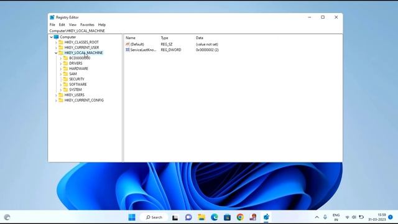Expand the DRIVERS subkey
This screenshot has width=398, height=224.
click(61, 63)
